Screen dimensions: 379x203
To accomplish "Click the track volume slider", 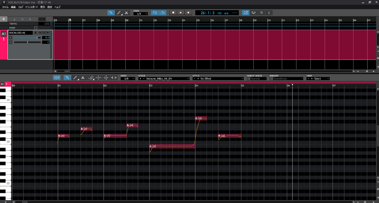I will 27,38.
